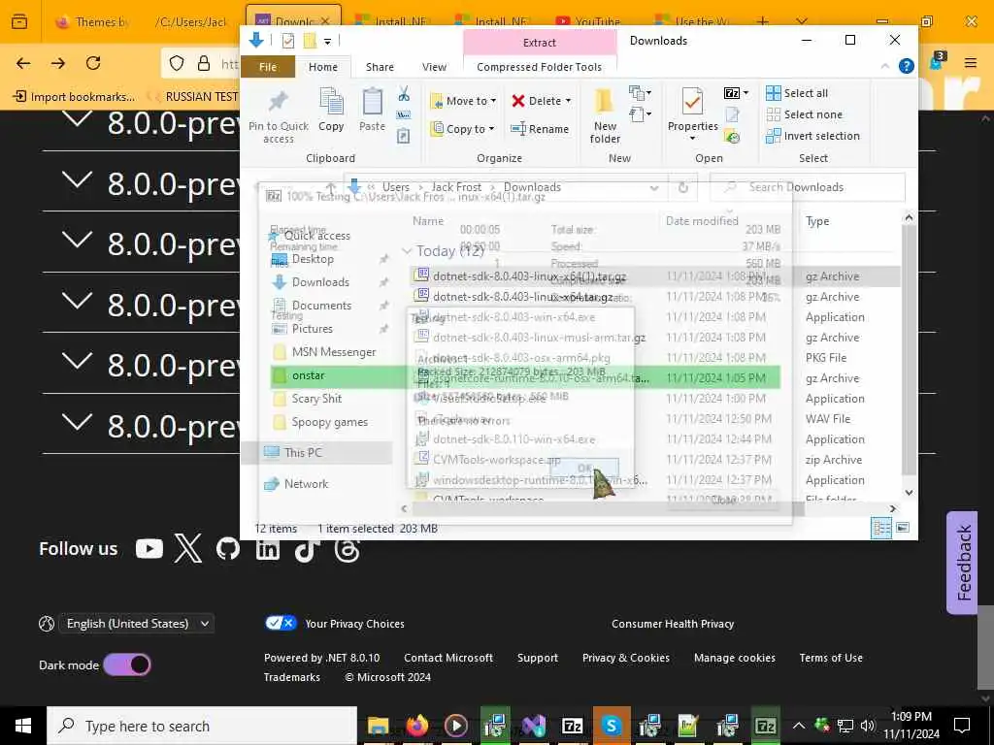Image resolution: width=994 pixels, height=745 pixels.
Task: Sort by the Date modified column
Action: pos(702,221)
